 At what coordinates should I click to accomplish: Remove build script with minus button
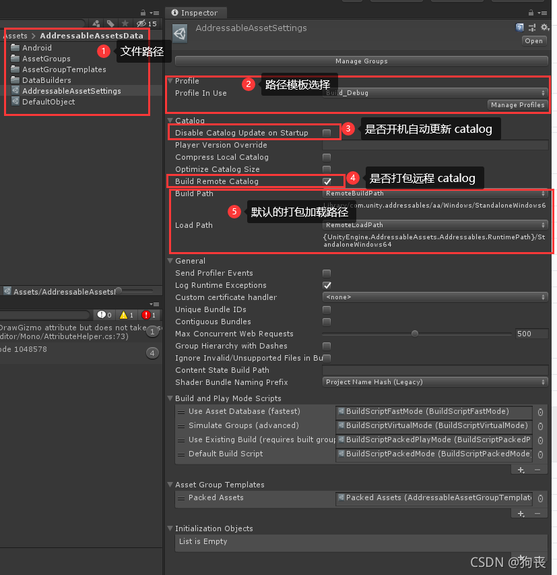click(537, 470)
